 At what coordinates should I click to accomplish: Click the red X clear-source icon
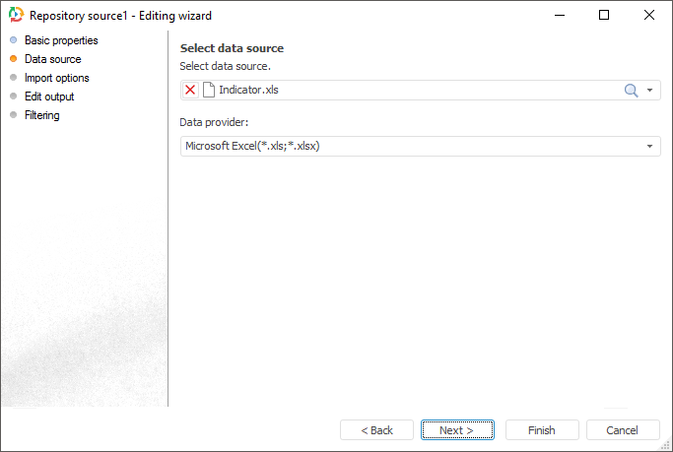(x=190, y=90)
